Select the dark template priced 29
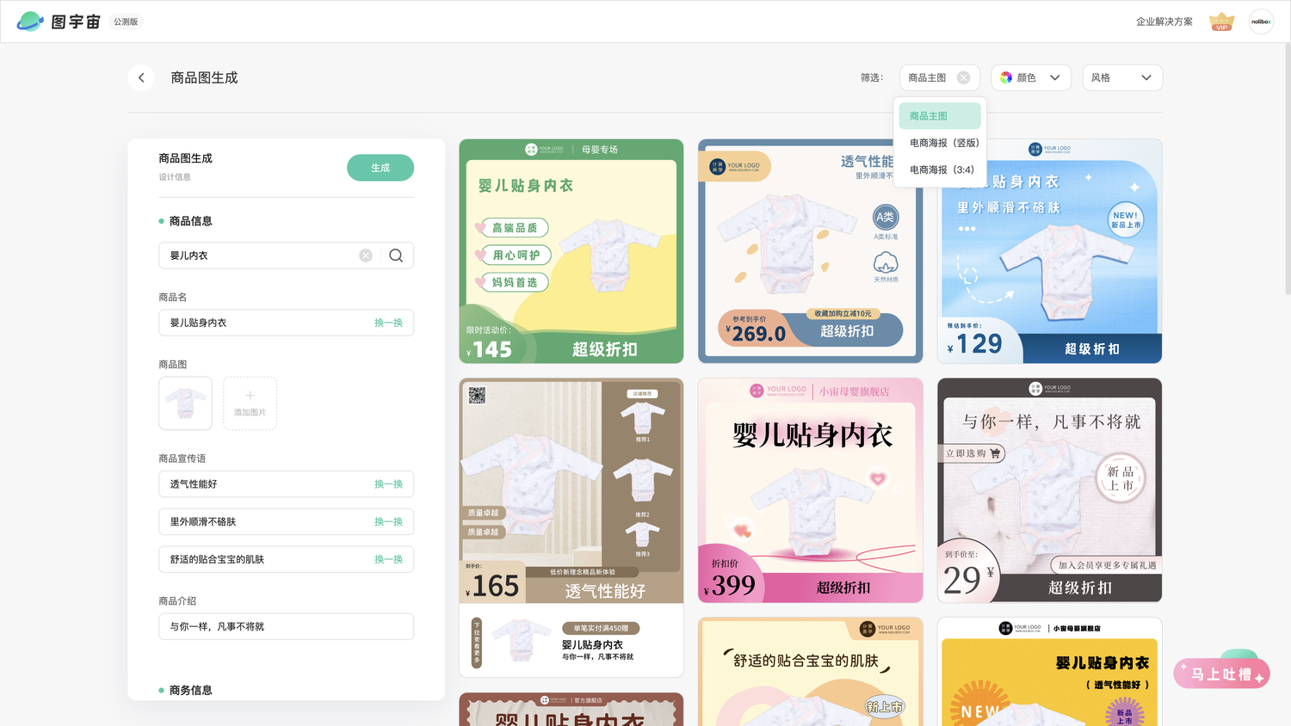The width and height of the screenshot is (1291, 726). [1049, 490]
